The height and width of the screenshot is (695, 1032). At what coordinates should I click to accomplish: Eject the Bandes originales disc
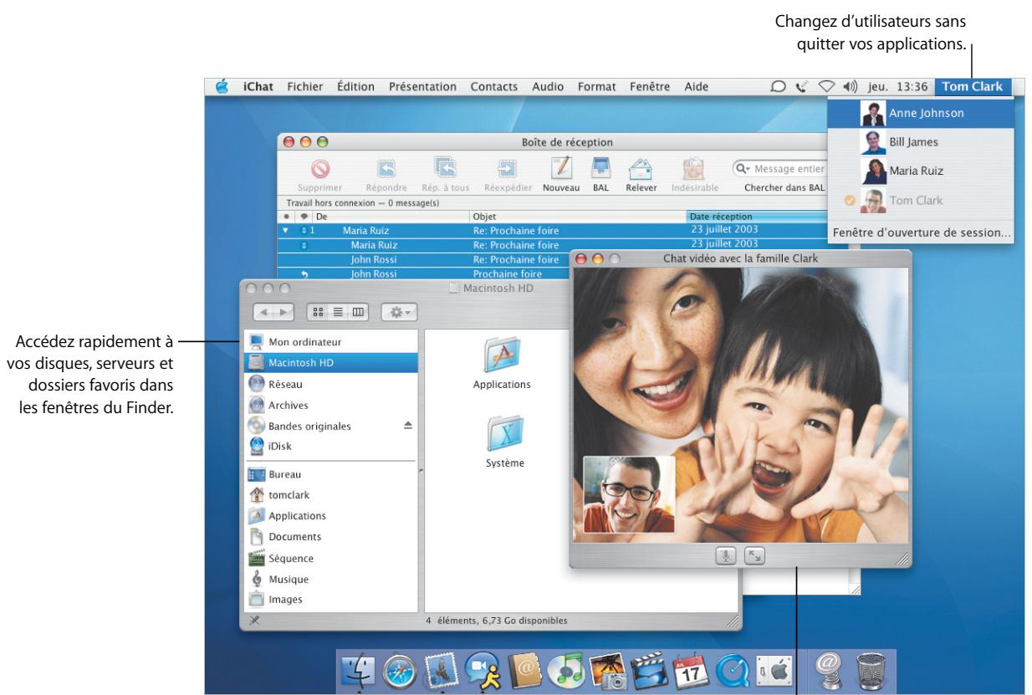[408, 426]
